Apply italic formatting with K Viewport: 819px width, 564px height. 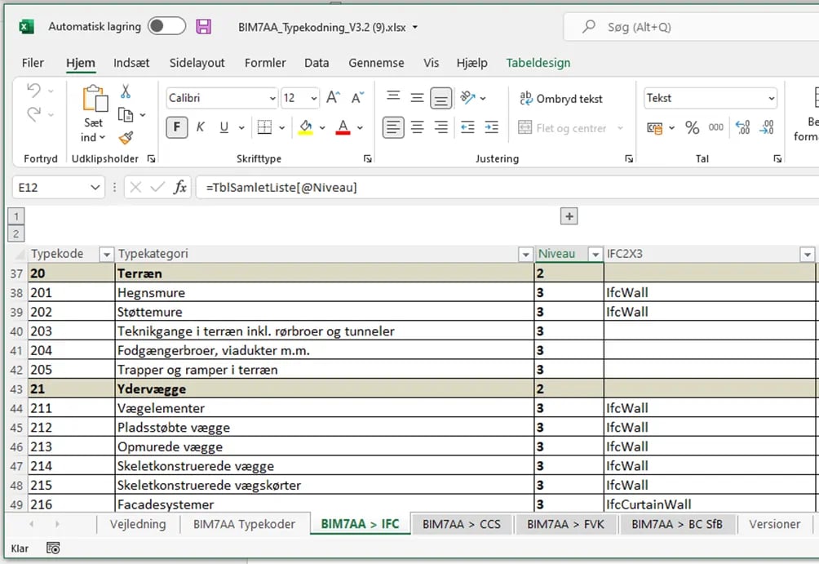201,127
